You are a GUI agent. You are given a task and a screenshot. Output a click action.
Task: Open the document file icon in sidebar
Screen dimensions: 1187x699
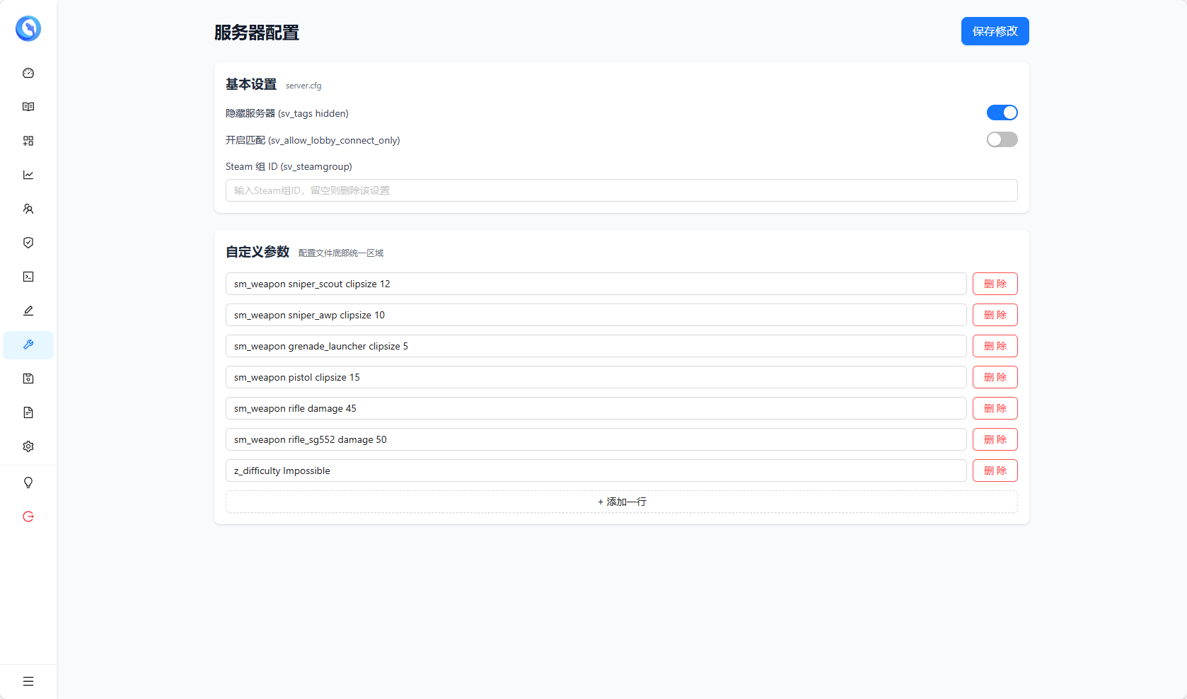[x=28, y=412]
